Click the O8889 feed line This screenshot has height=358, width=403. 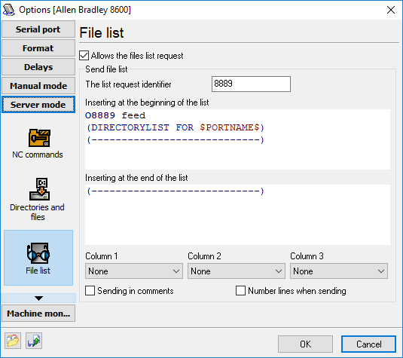(115, 115)
